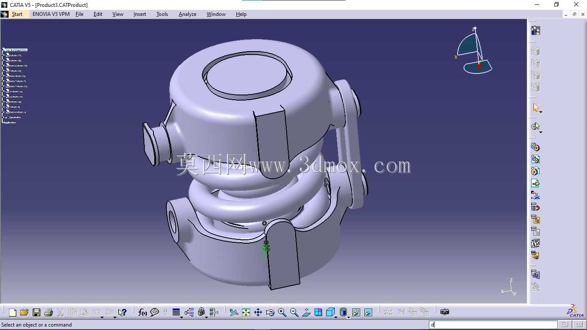Expand the shading view mode flyout arrow
This screenshot has width=587, height=330.
click(349, 317)
